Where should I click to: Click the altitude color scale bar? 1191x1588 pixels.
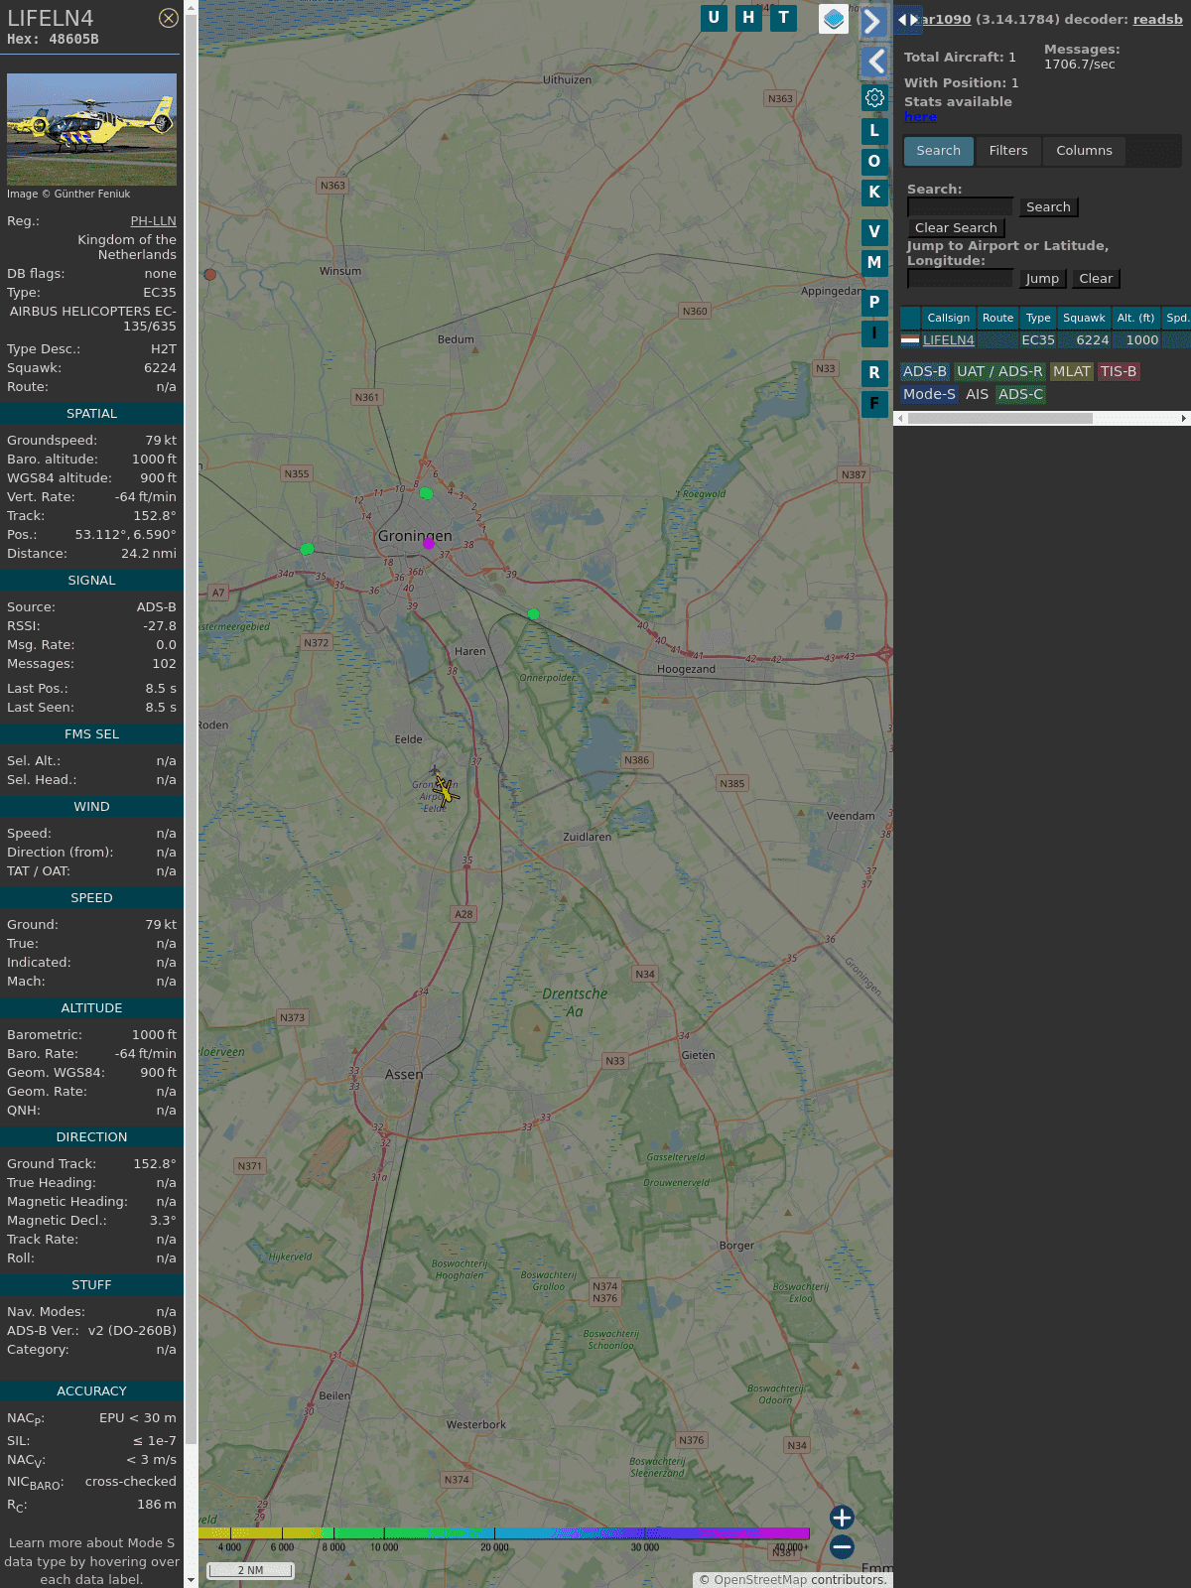(504, 1534)
